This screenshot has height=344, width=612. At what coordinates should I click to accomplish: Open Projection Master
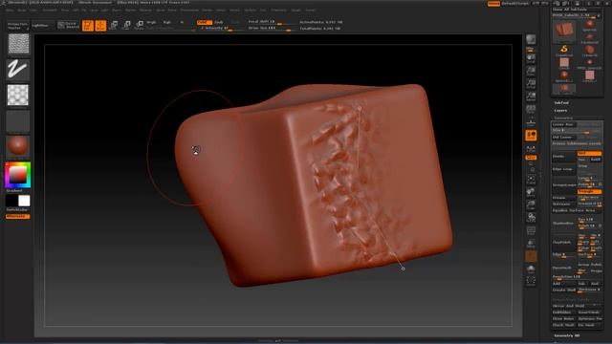[17, 26]
